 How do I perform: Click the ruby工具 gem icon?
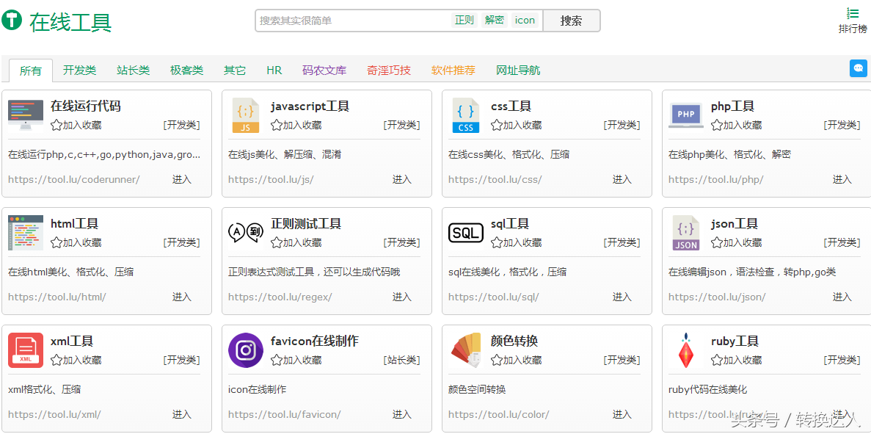(x=685, y=350)
